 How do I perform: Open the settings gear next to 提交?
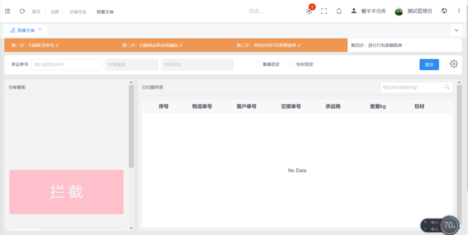(x=454, y=64)
